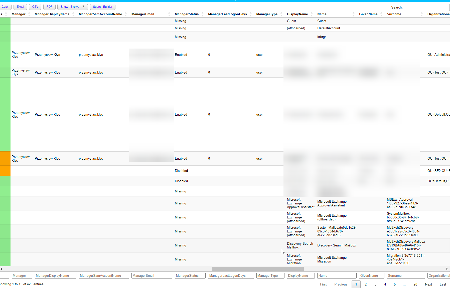This screenshot has width=450, height=289.
Task: Click the DisplayName filter field
Action: pyautogui.click(x=301, y=276)
